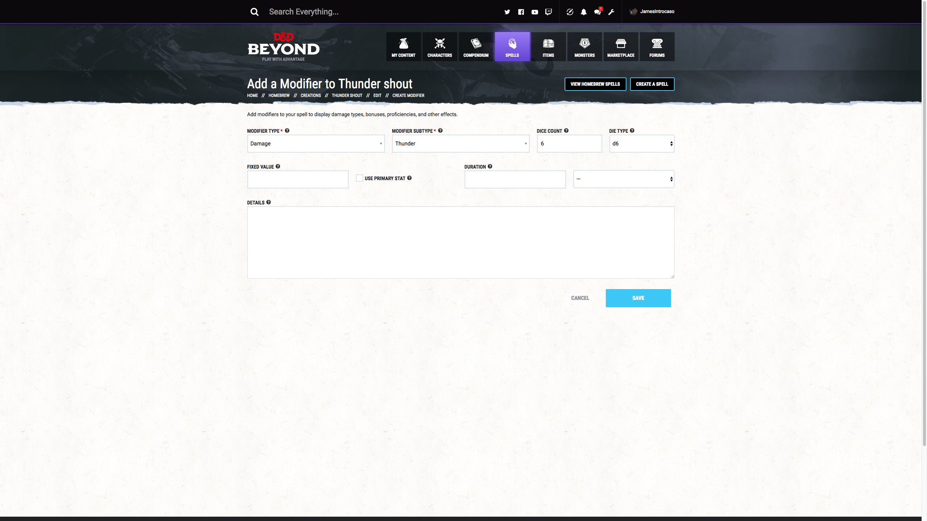Screen dimensions: 927x521
Task: Open the Duration unit dropdown
Action: (x=624, y=179)
